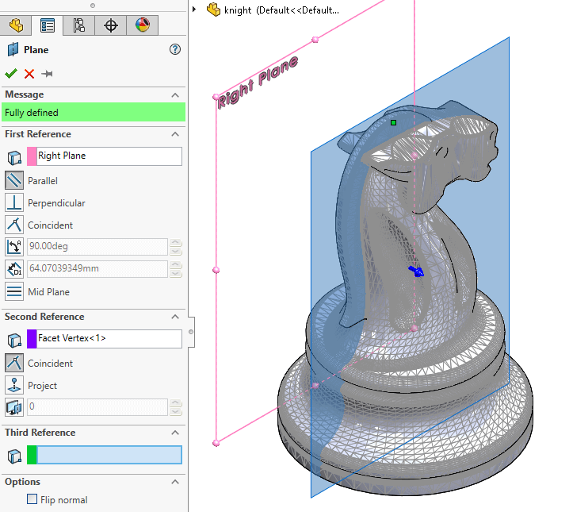573x512 pixels.
Task: Toggle Coincident under Second Reference
Action: coord(14,363)
